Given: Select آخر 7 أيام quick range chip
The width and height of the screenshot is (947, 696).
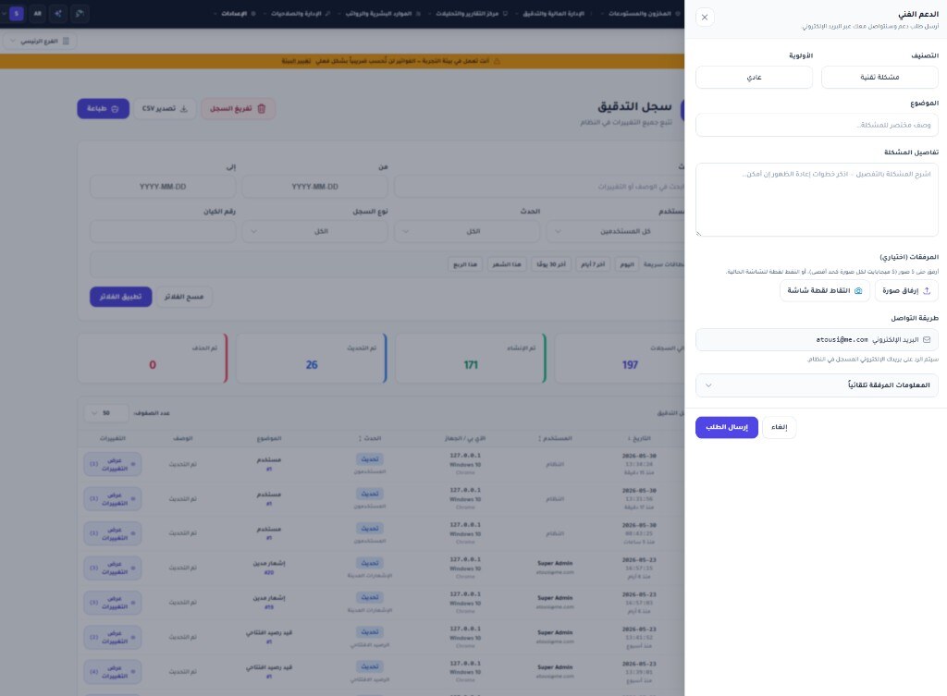Looking at the screenshot, I should click(593, 264).
